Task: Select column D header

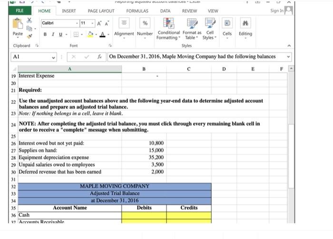Action: click(x=224, y=69)
